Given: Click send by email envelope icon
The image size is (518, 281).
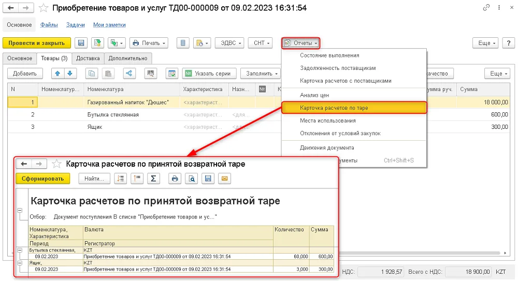Looking at the screenshot, I should tap(225, 179).
